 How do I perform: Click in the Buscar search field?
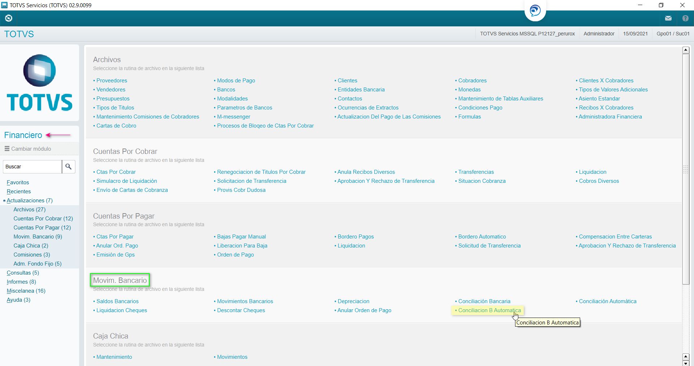(x=33, y=167)
